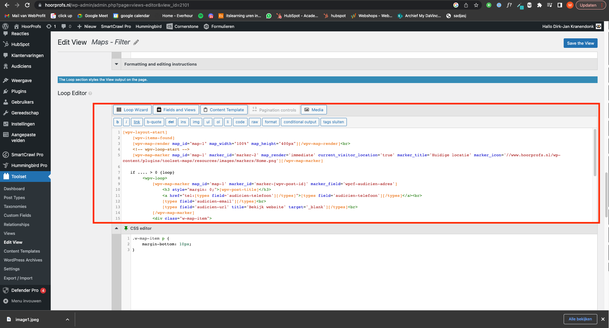Screen dimensions: 609x328
Task: Click the Media button
Action: (x=314, y=110)
